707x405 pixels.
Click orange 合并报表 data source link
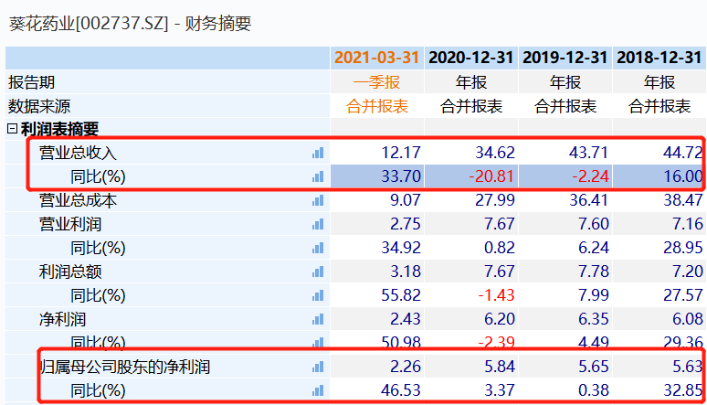[x=377, y=107]
